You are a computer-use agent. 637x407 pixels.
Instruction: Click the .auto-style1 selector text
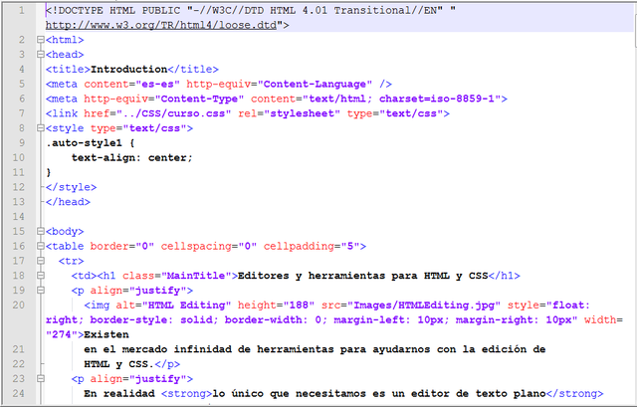coord(84,143)
